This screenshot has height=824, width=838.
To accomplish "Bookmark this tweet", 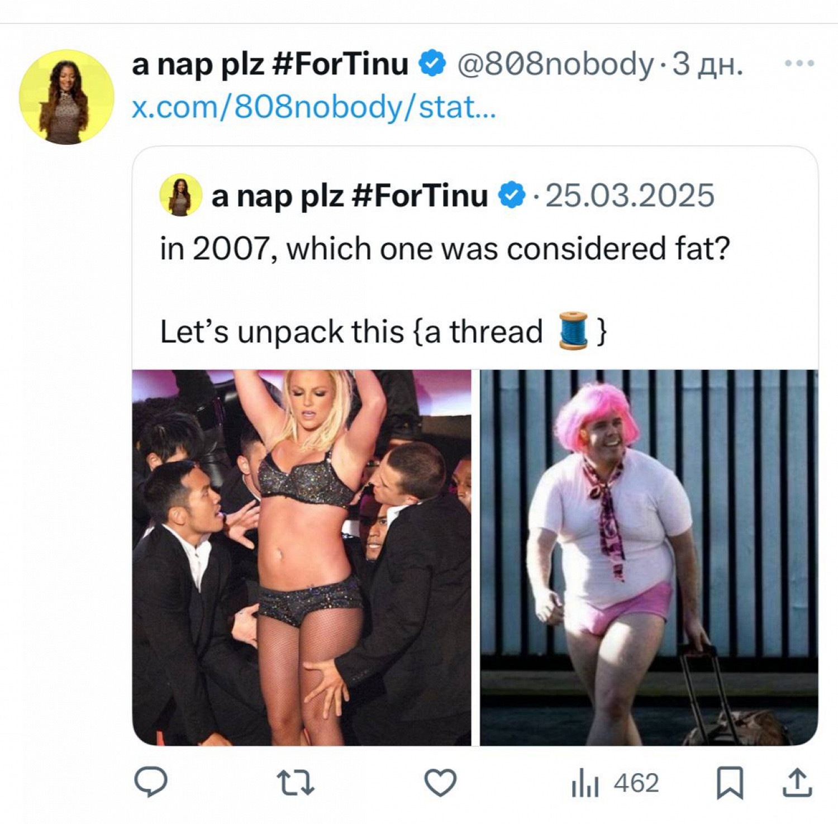I will tap(730, 782).
